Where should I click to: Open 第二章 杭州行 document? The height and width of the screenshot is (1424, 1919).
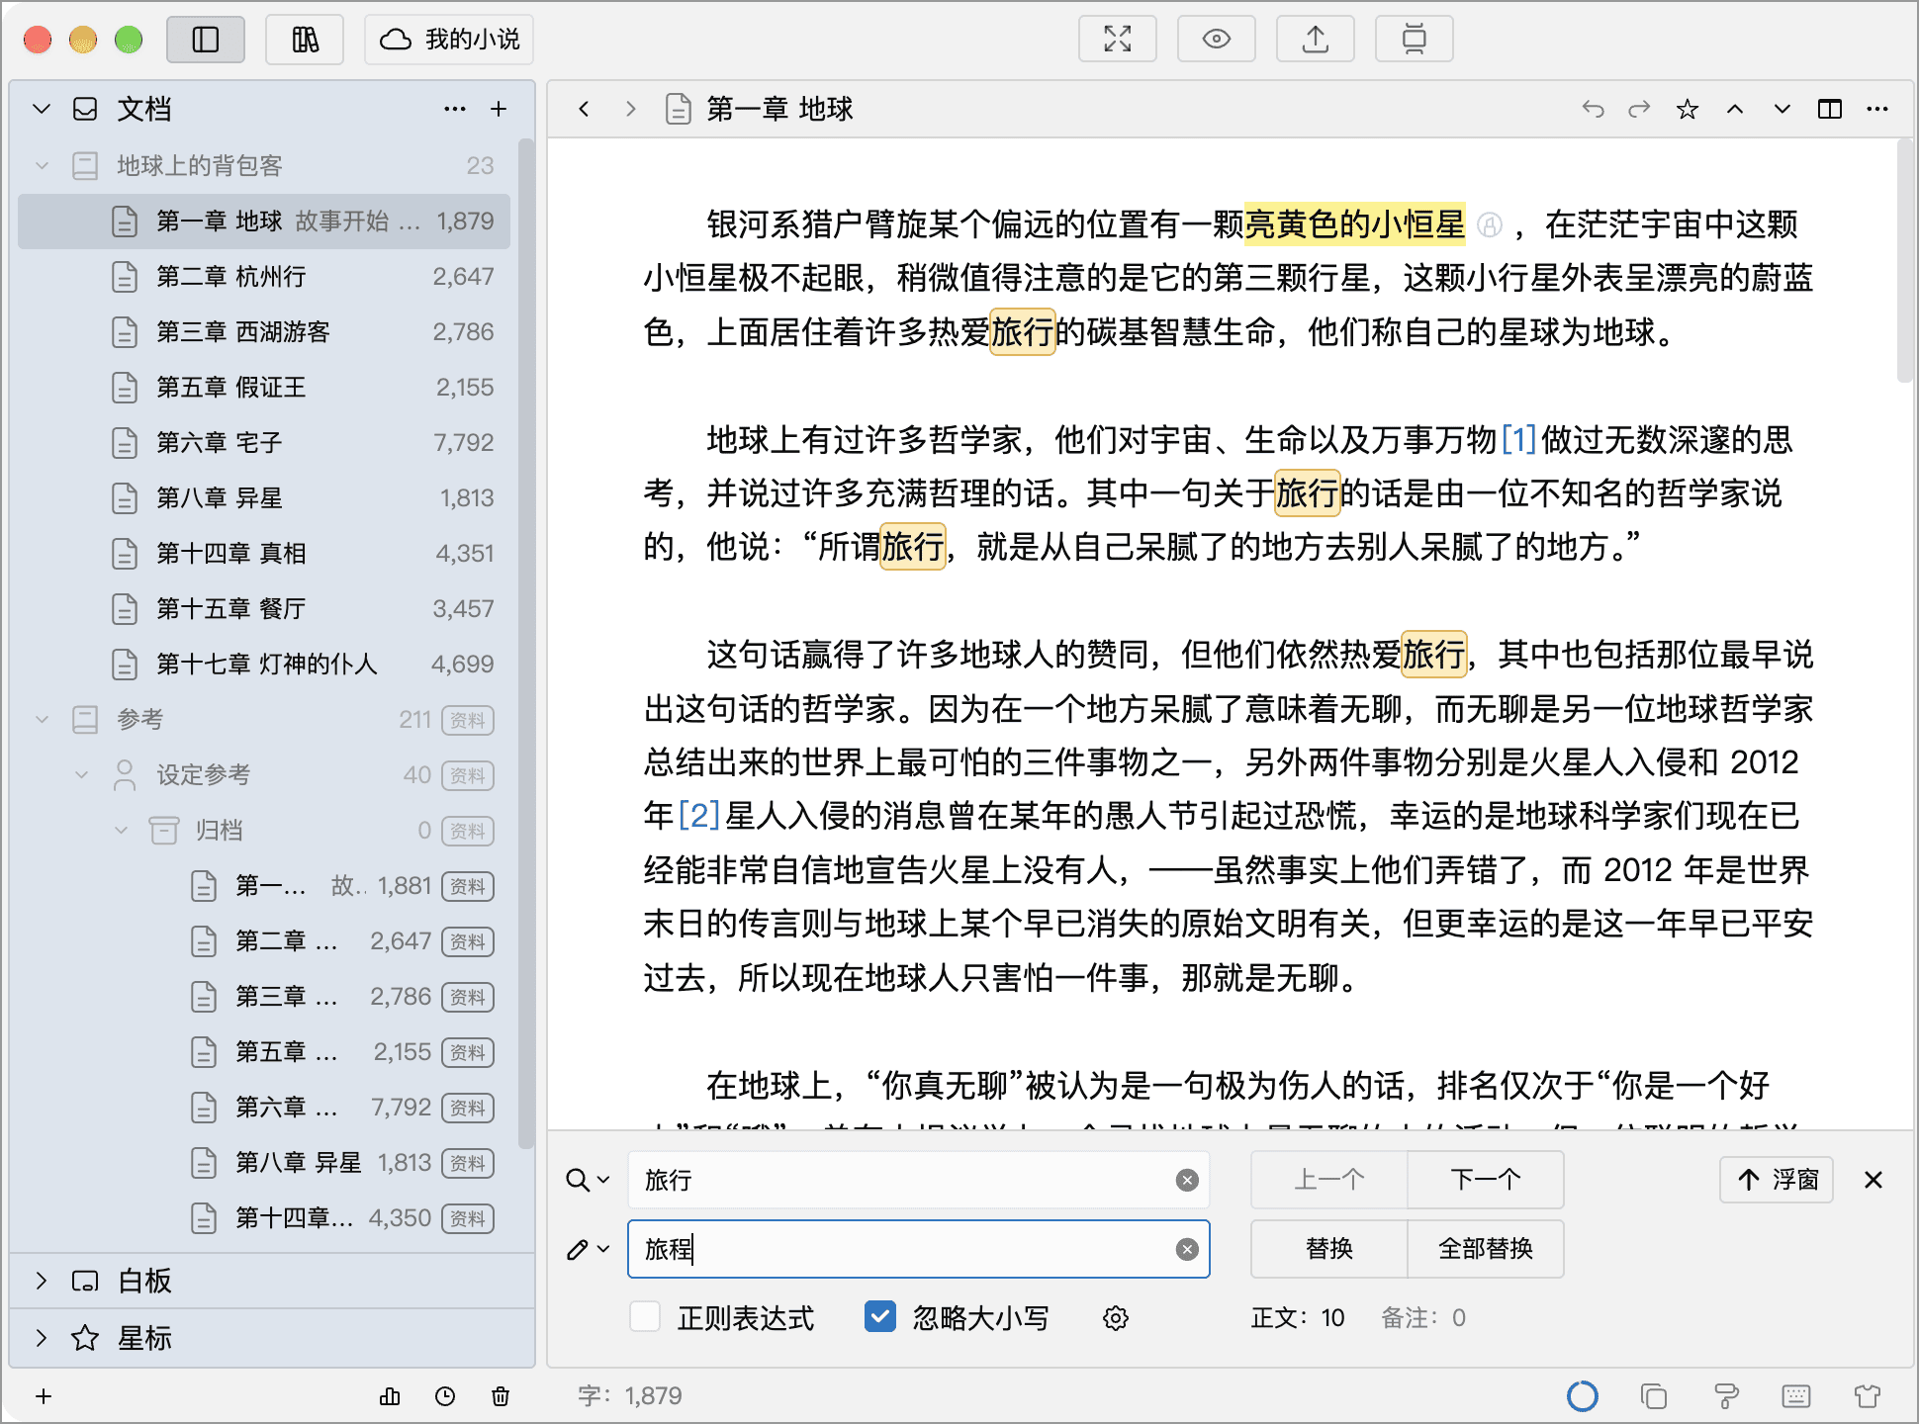264,276
